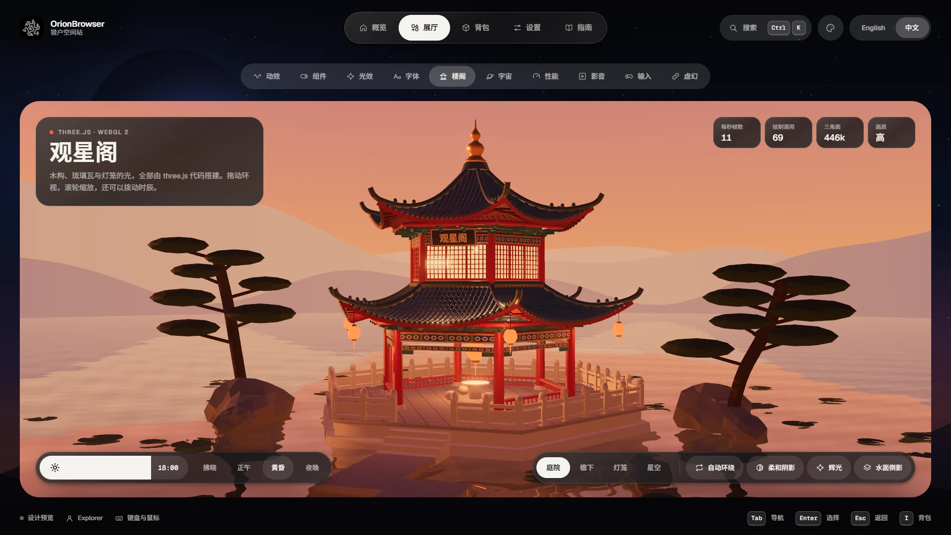This screenshot has width=951, height=535.
Task: Click the OrionBrowser logo icon
Action: click(x=32, y=28)
